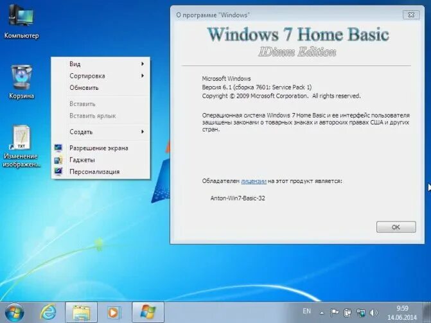Click the Microsoft Windows text line
The width and height of the screenshot is (431, 323).
click(x=227, y=78)
